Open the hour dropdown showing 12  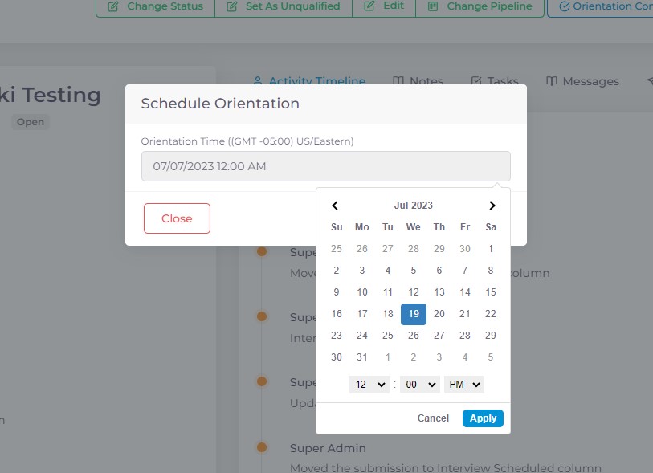[x=369, y=385]
